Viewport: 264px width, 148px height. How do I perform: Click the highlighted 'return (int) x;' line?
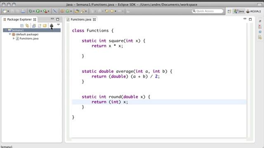click(x=159, y=102)
